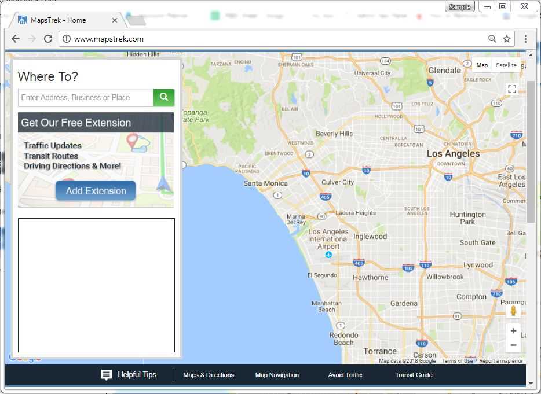Click the scrollbar down arrow
The width and height of the screenshot is (541, 394).
(x=531, y=384)
